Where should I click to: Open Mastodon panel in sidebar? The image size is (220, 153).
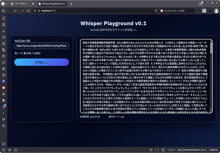(x=3, y=81)
